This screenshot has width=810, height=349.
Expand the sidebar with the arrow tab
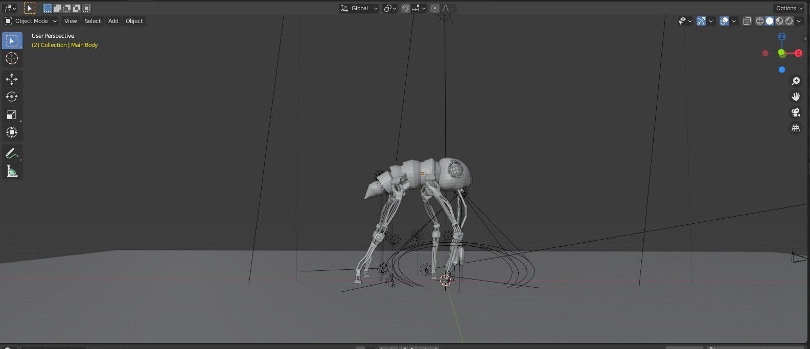pyautogui.click(x=806, y=39)
